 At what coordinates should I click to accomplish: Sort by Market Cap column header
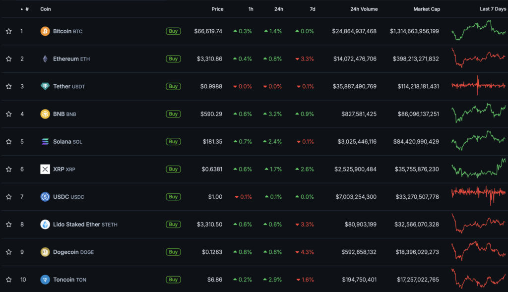tap(426, 9)
